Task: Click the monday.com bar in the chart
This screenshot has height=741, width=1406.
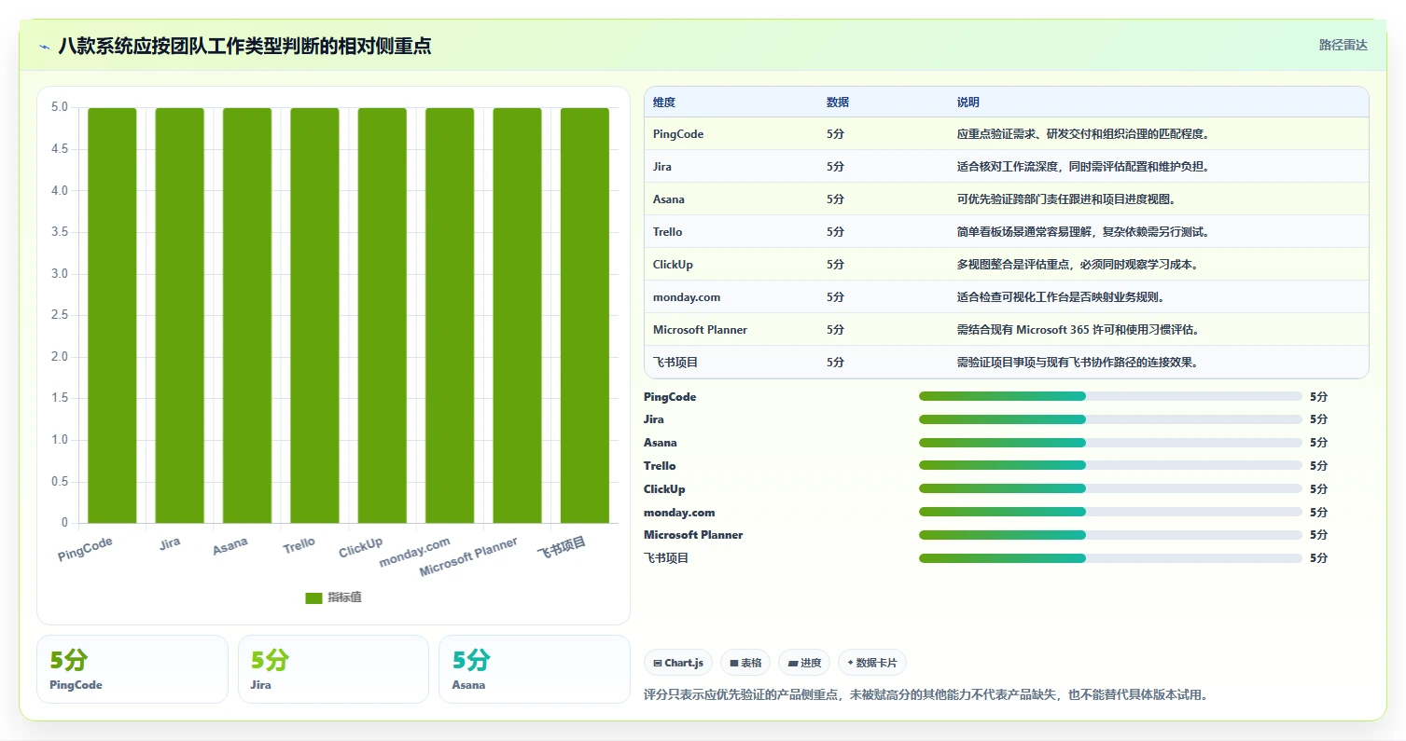Action: 450,315
